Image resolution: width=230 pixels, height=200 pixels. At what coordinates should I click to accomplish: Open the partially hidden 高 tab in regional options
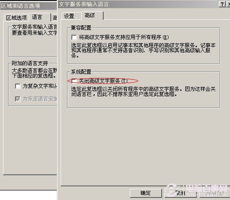click(x=54, y=18)
